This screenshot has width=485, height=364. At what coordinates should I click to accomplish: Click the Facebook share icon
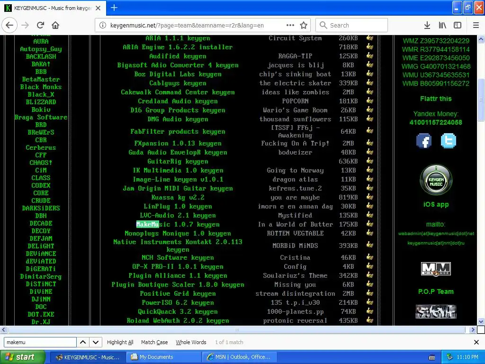pos(424,141)
